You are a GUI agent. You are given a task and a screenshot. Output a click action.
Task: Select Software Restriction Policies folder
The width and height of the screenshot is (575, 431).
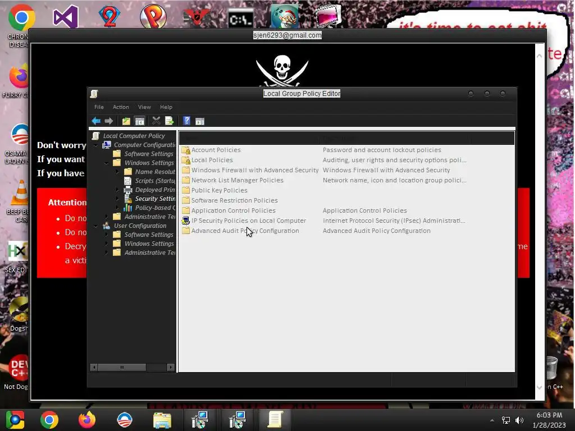click(x=234, y=200)
